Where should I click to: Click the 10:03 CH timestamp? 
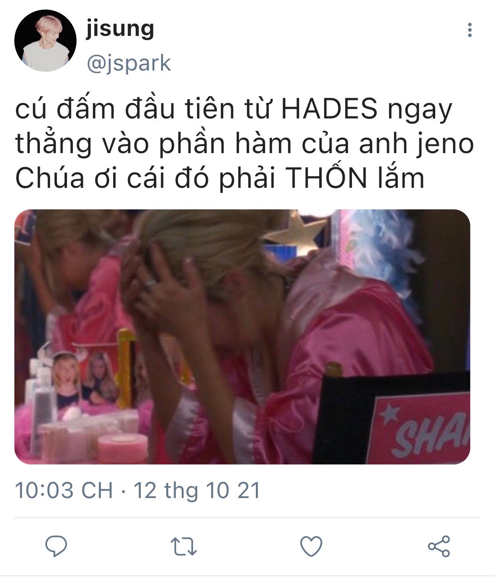64,490
